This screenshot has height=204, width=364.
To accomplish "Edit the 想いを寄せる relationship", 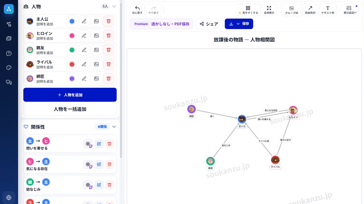I will (x=99, y=144).
